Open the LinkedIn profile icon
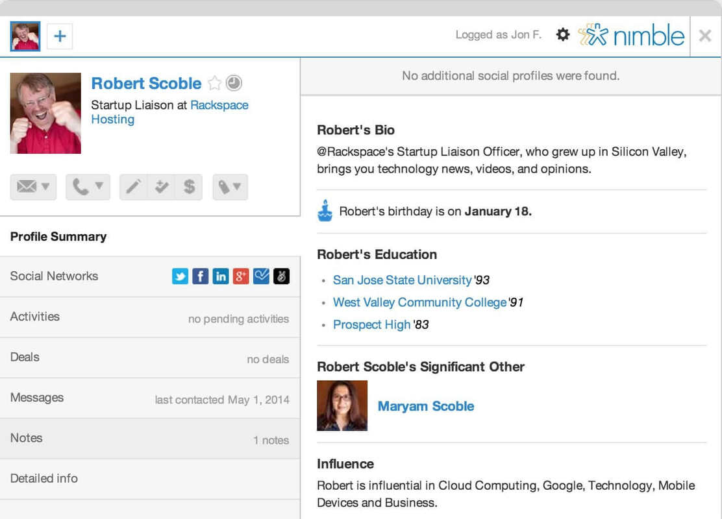The image size is (722, 519). tap(221, 276)
